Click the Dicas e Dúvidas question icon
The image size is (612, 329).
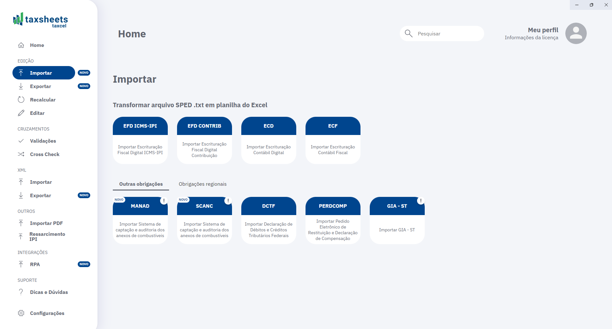tap(21, 292)
